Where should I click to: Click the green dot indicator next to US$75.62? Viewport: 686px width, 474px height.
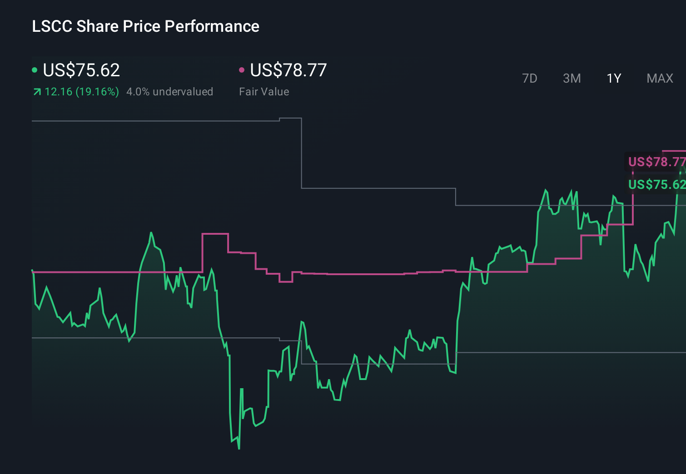(34, 69)
